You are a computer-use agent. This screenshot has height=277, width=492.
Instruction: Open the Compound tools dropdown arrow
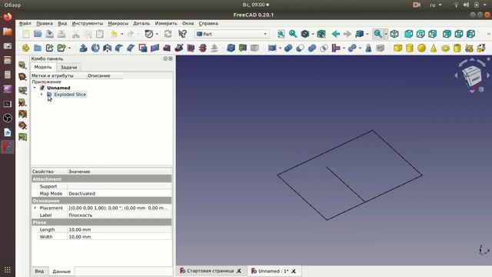click(x=280, y=48)
